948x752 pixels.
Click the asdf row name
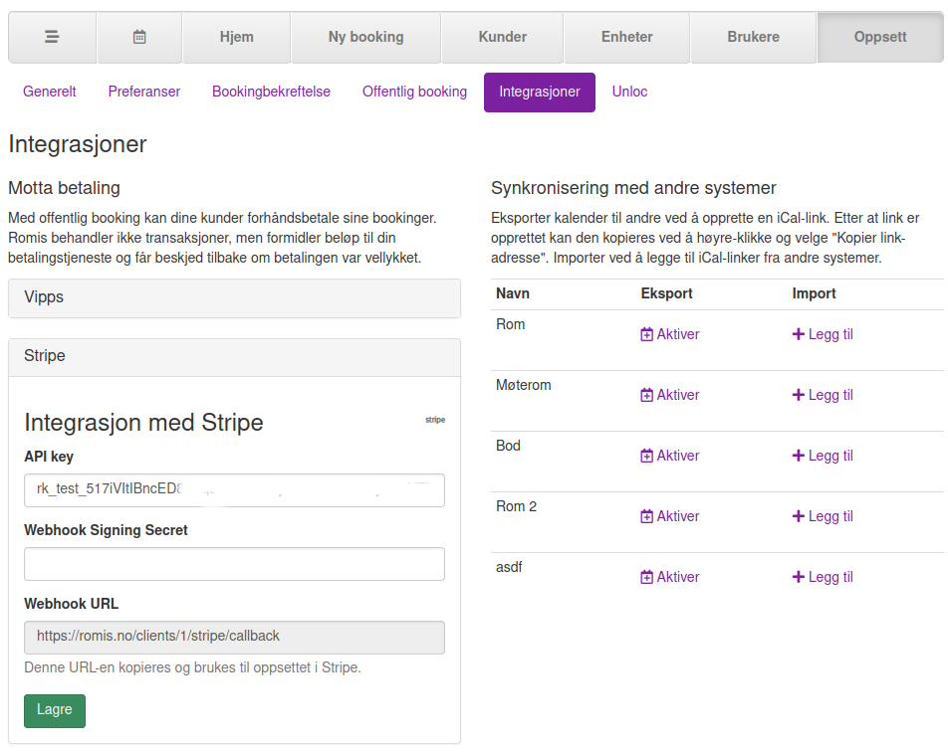pyautogui.click(x=509, y=567)
